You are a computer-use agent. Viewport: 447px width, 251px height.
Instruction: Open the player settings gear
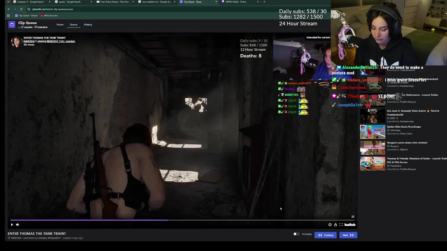(x=330, y=225)
